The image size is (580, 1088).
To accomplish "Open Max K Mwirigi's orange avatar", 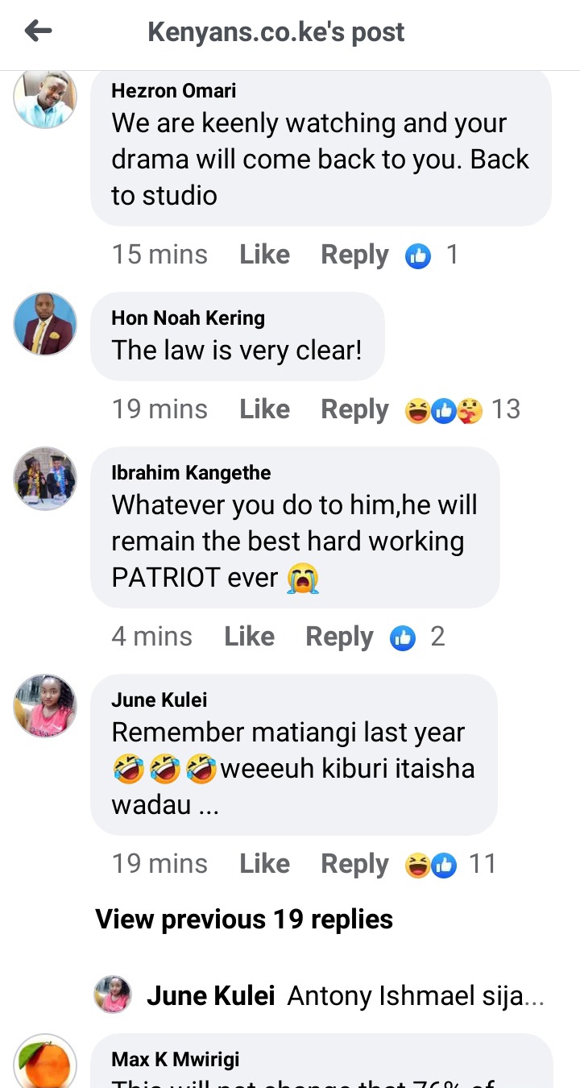I will pyautogui.click(x=45, y=1061).
